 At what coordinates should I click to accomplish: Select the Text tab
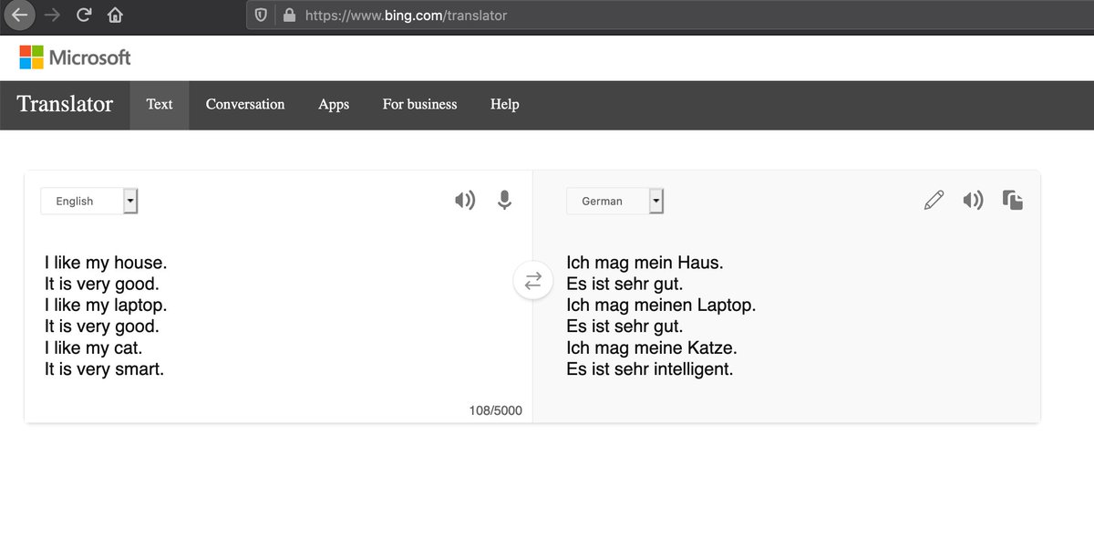pyautogui.click(x=160, y=105)
